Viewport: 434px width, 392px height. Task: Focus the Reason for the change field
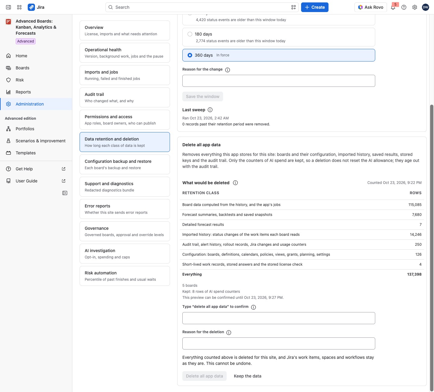[x=279, y=81]
